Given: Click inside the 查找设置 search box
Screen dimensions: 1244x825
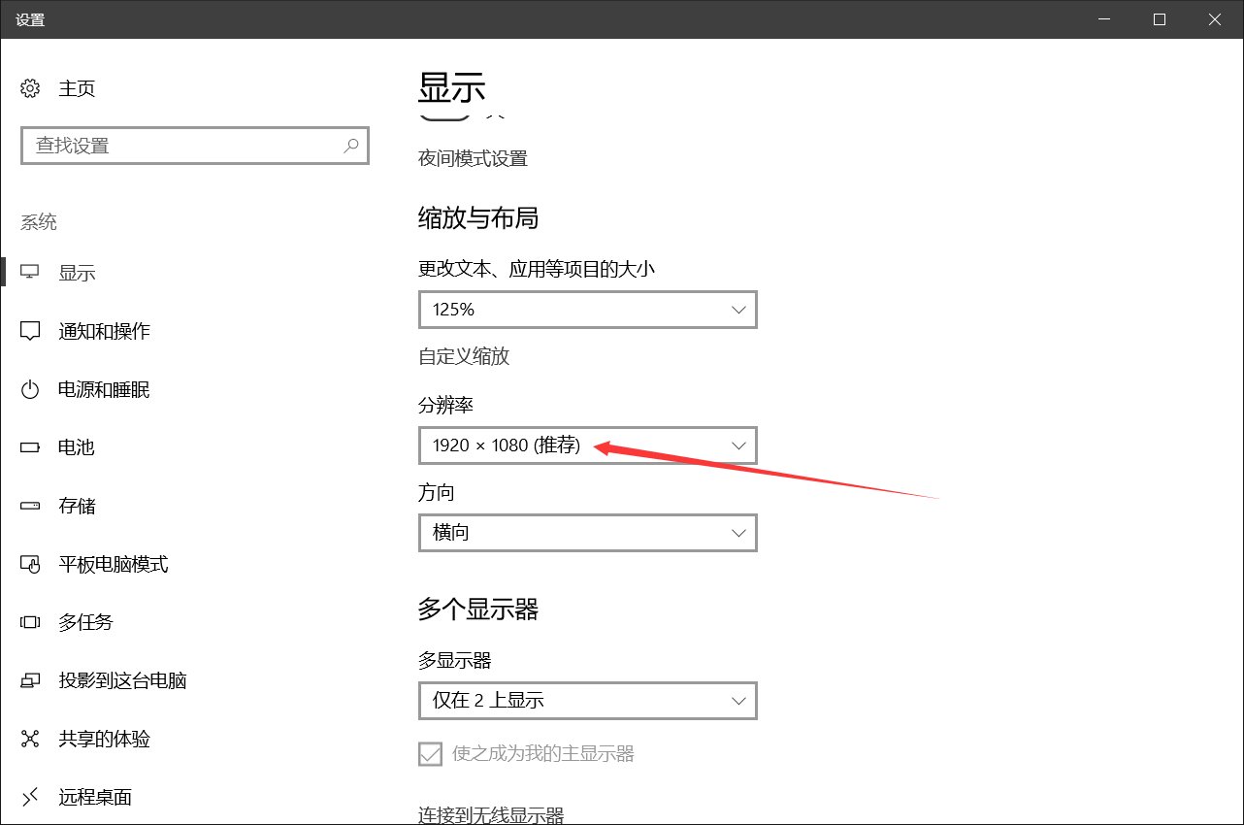Looking at the screenshot, I should tap(194, 145).
